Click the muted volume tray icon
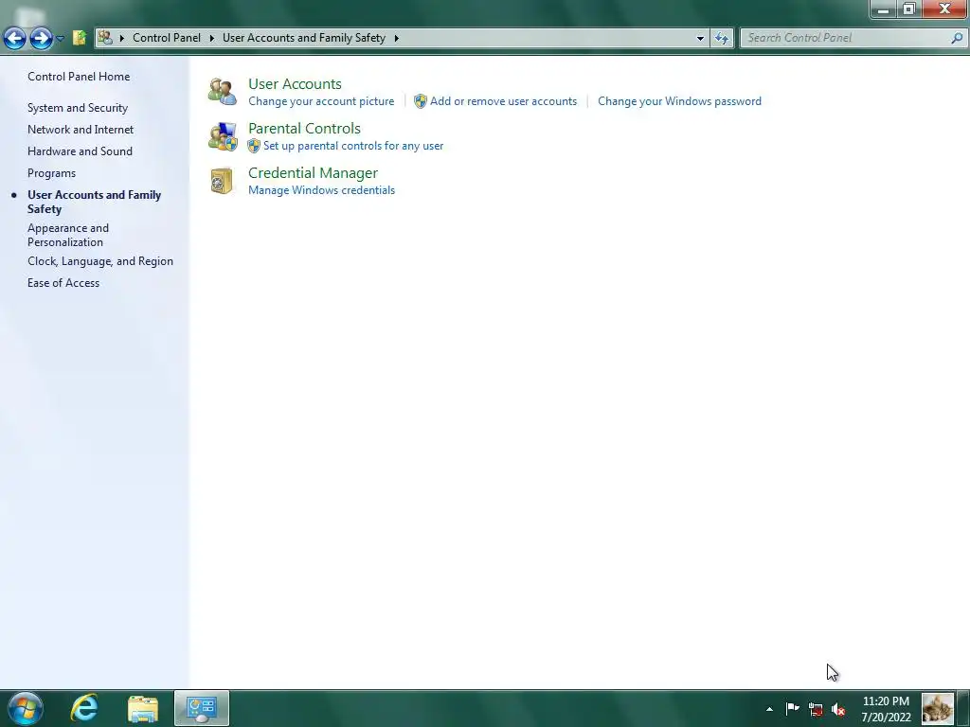Viewport: 970px width, 727px height. tap(838, 709)
